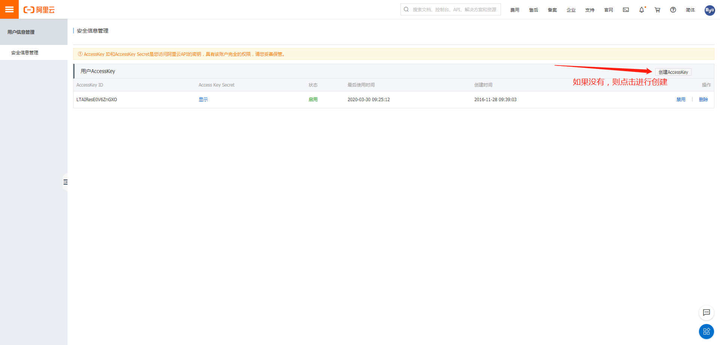Collapse sidebar with the handle icon
This screenshot has width=720, height=345.
tap(65, 182)
